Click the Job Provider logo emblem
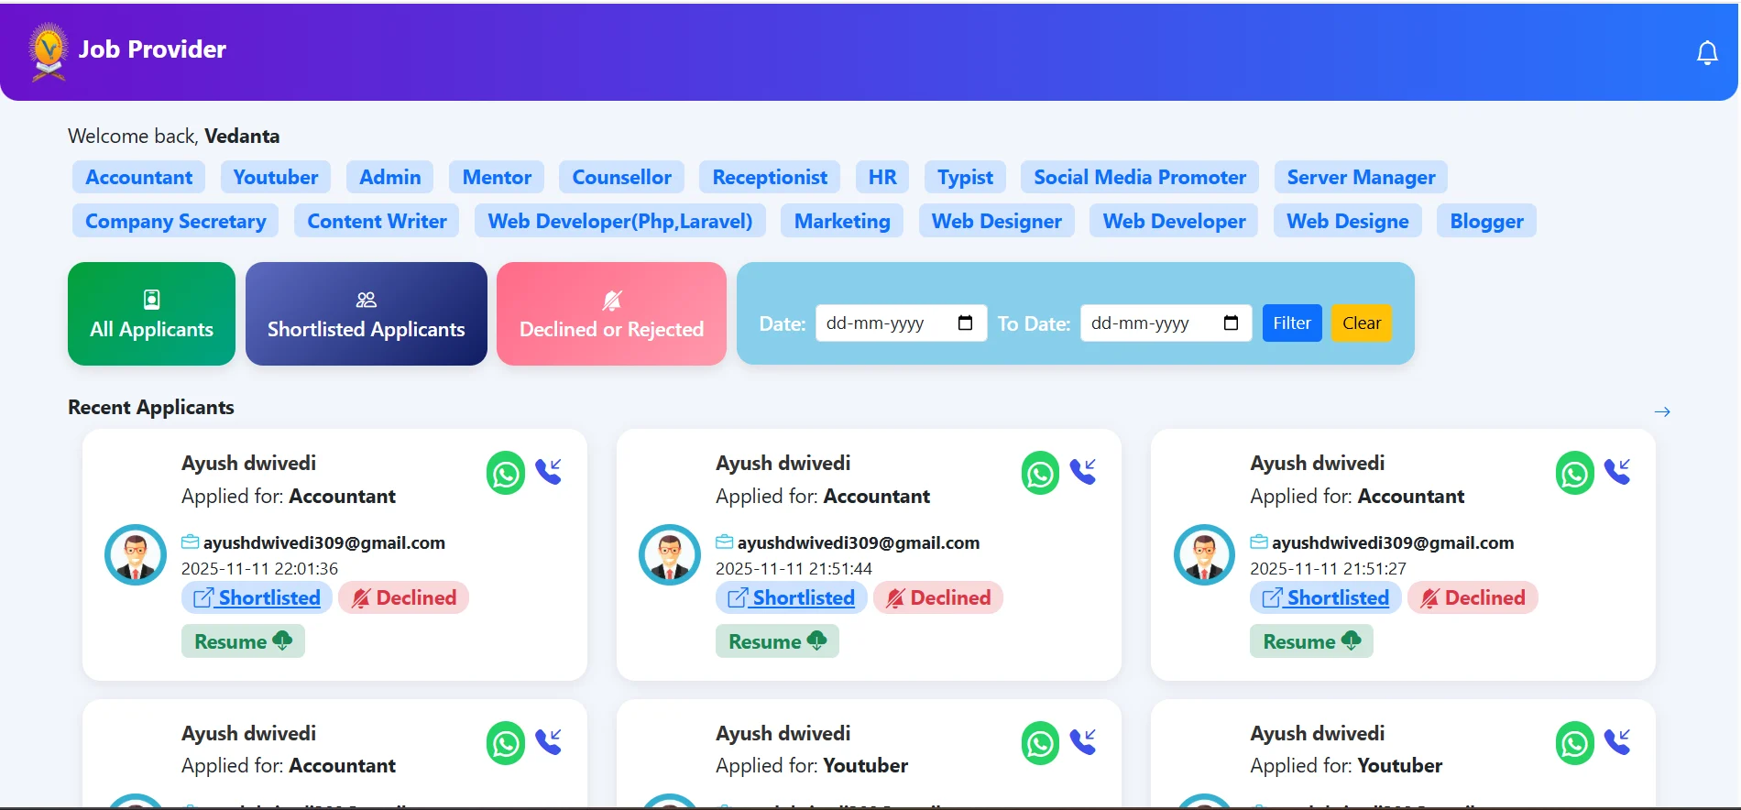The width and height of the screenshot is (1741, 810). (48, 51)
